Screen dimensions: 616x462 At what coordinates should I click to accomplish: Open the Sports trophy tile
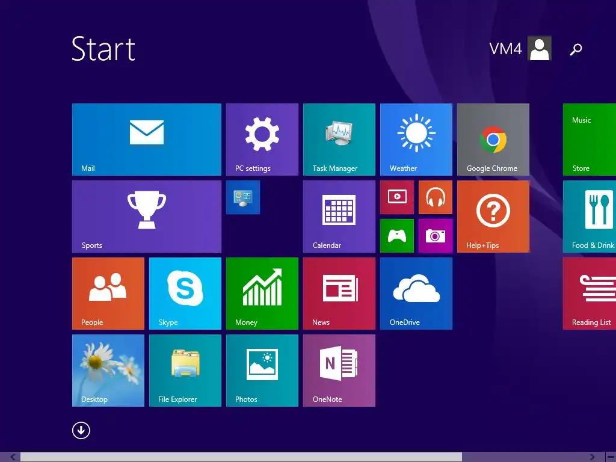147,217
